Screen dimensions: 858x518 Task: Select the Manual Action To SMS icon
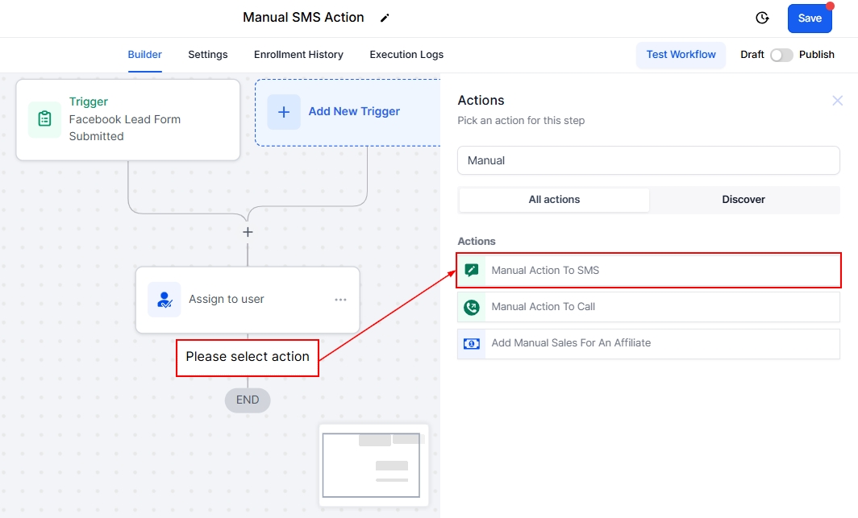coord(472,271)
